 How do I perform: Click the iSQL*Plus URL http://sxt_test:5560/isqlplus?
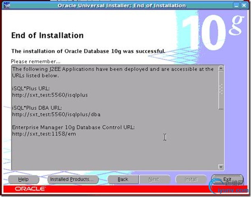pos(50,95)
